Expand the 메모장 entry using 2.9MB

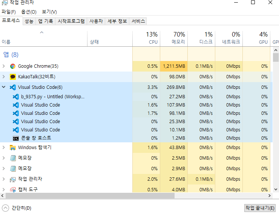click(3, 168)
